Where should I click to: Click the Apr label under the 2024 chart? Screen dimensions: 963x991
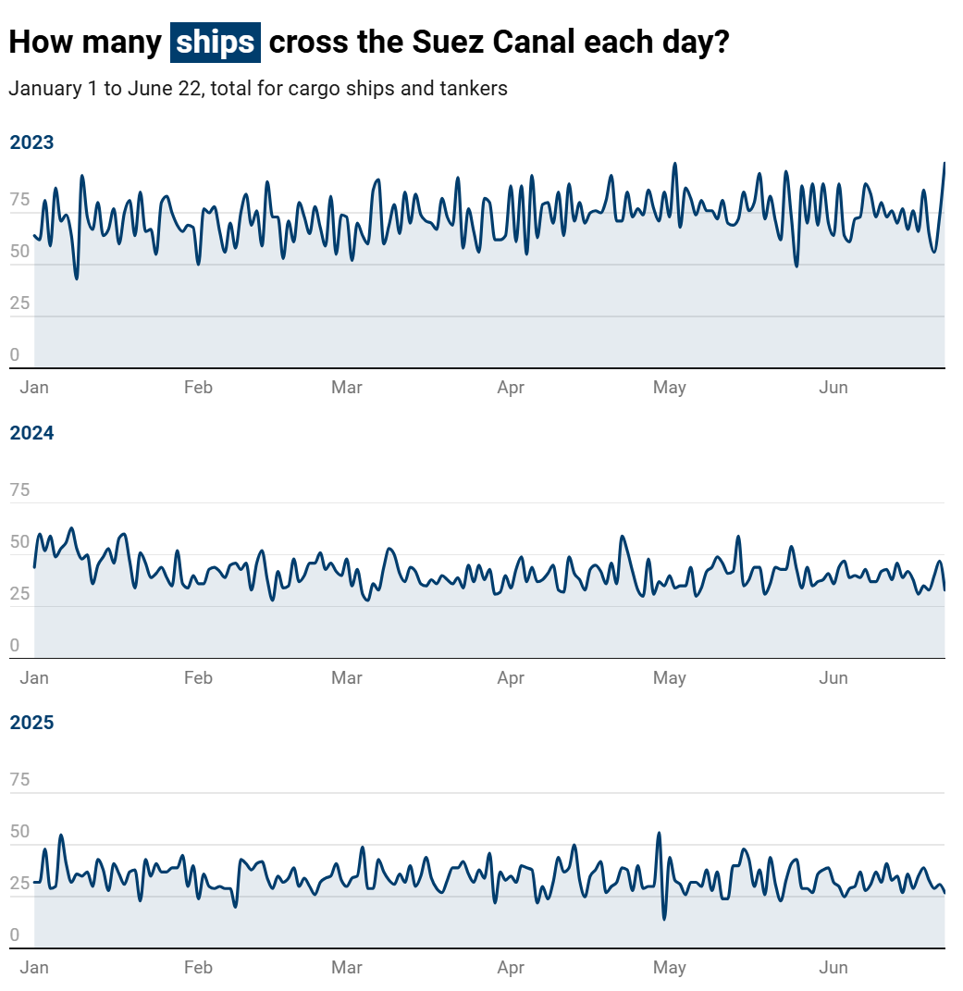pyautogui.click(x=511, y=678)
